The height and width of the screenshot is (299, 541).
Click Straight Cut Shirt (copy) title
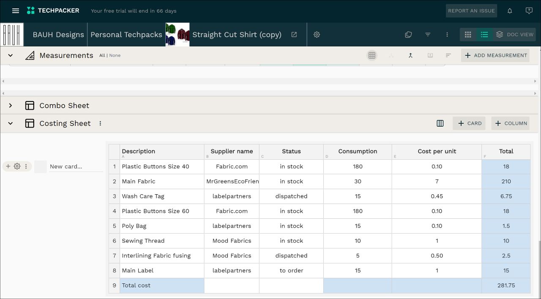point(237,35)
